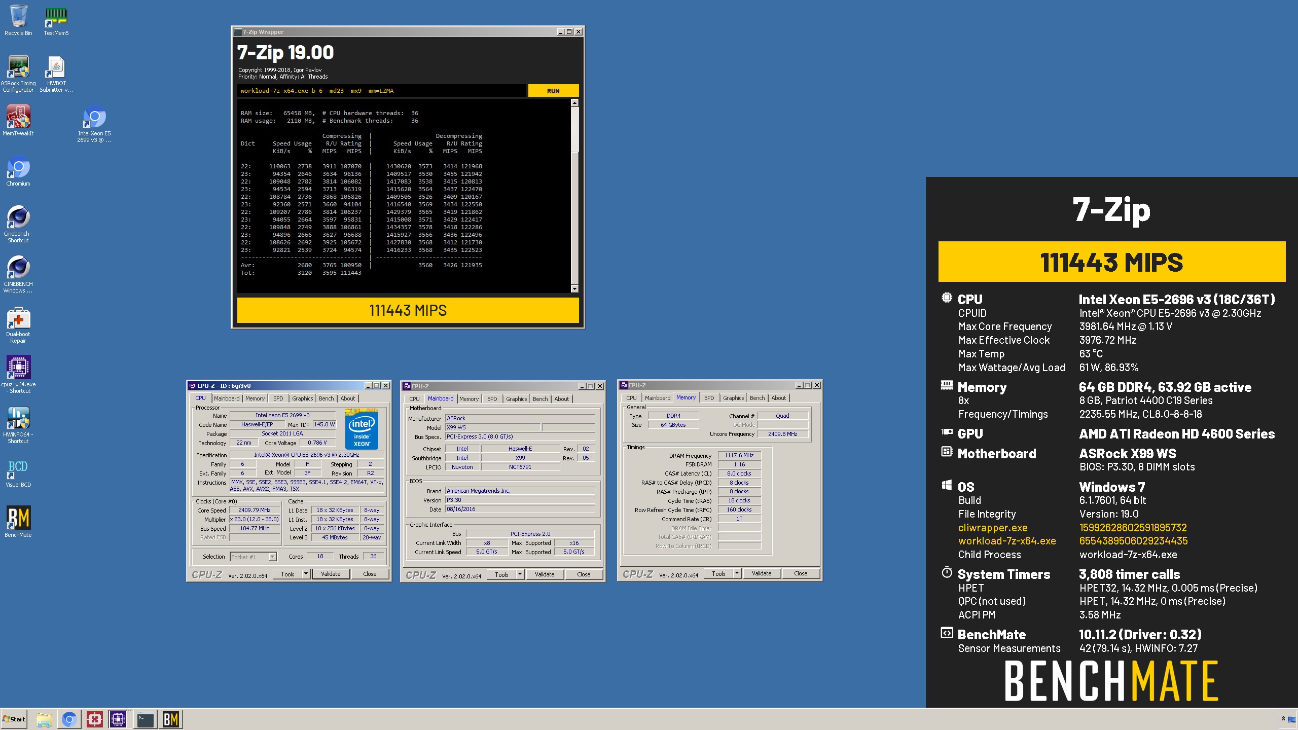Image resolution: width=1298 pixels, height=730 pixels.
Task: Click the 7-Zip output scrollbar up arrow
Action: click(x=574, y=103)
